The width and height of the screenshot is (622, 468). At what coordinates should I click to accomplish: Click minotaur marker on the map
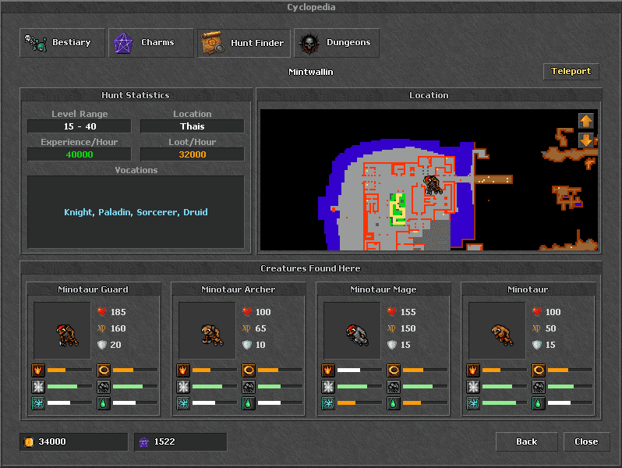pyautogui.click(x=433, y=185)
